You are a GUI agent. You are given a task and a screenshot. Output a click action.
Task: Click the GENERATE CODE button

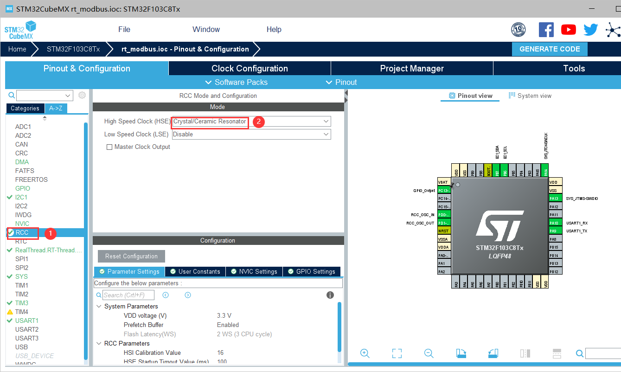[x=550, y=49]
